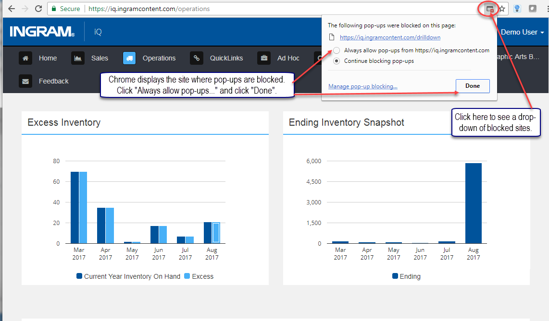This screenshot has width=549, height=321.
Task: Click the QuickLinks chain icon
Action: tap(196, 58)
